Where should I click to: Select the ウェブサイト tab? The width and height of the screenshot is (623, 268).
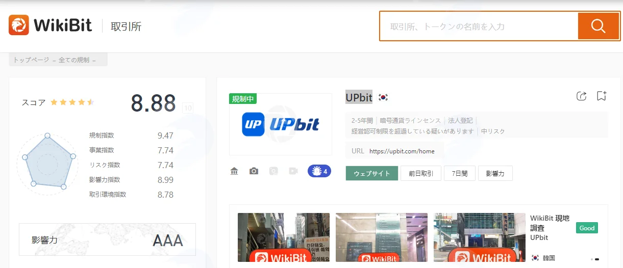pyautogui.click(x=371, y=173)
